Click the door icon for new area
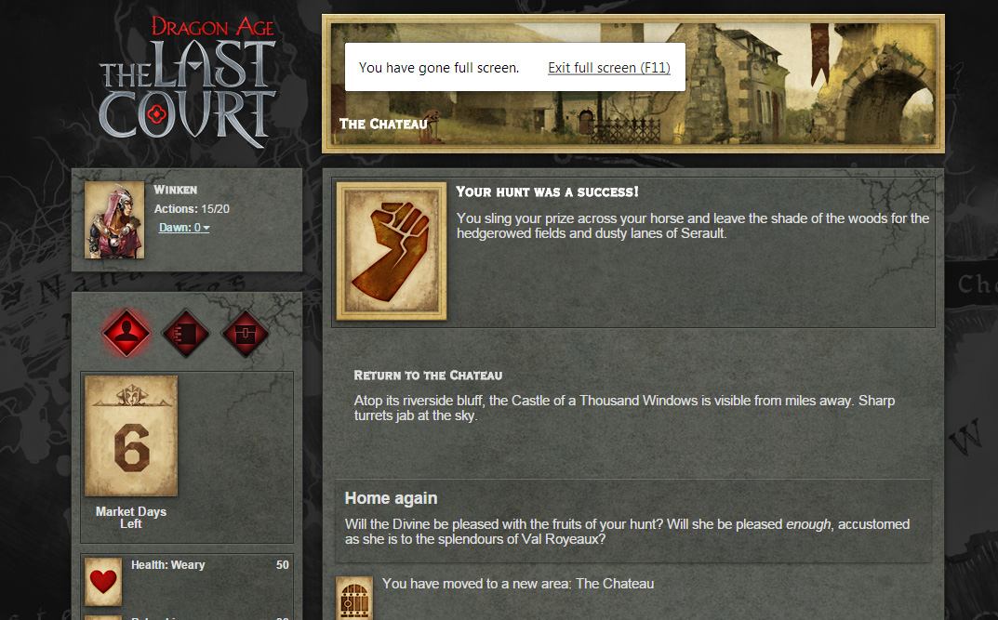This screenshot has width=998, height=620. [x=354, y=598]
